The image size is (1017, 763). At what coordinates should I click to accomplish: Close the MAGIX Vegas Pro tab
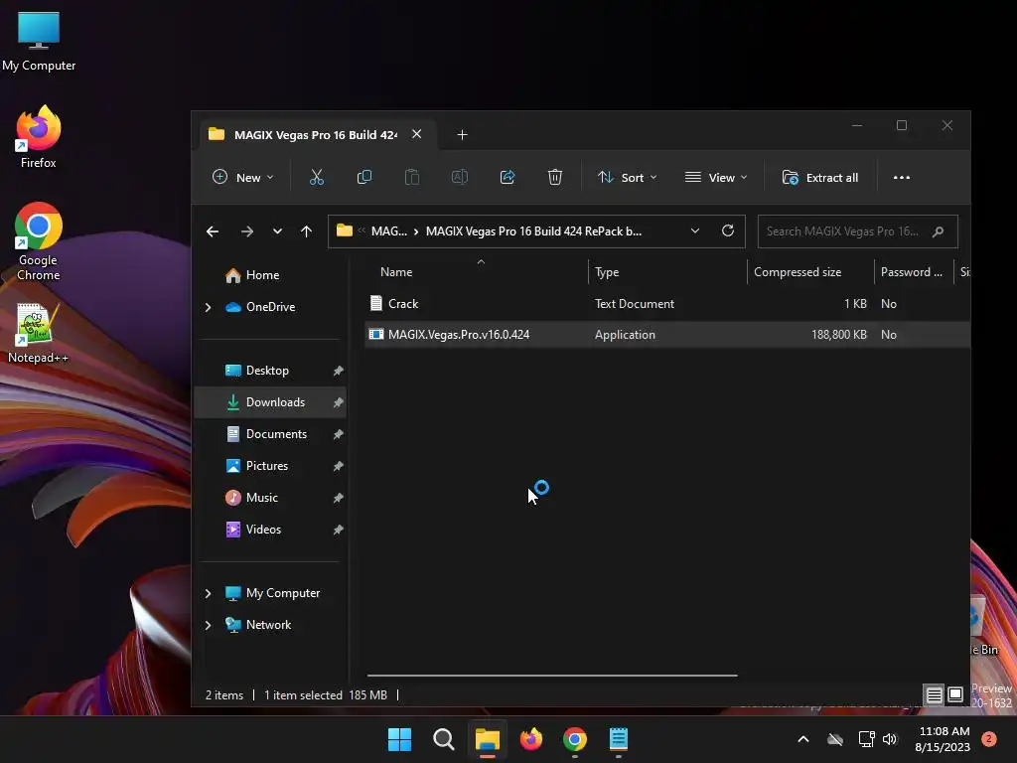point(416,134)
